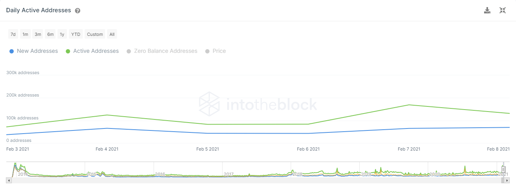Show the Price series
This screenshot has width=516, height=188.
pyautogui.click(x=219, y=51)
